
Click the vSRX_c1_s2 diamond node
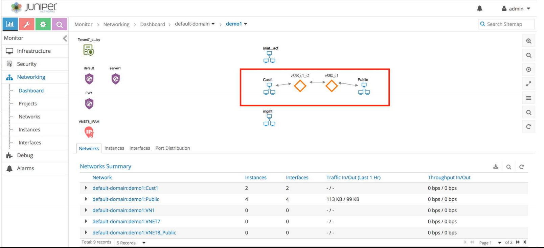tap(300, 86)
